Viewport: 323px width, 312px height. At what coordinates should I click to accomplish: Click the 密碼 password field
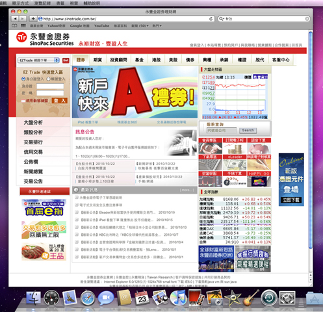[50, 93]
